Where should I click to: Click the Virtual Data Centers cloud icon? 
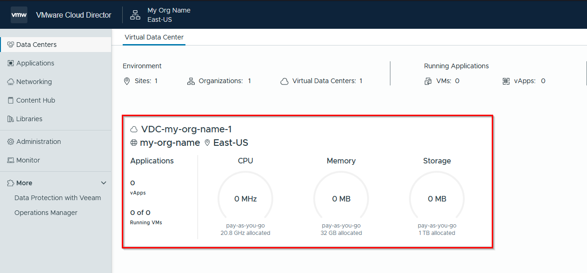click(x=284, y=81)
